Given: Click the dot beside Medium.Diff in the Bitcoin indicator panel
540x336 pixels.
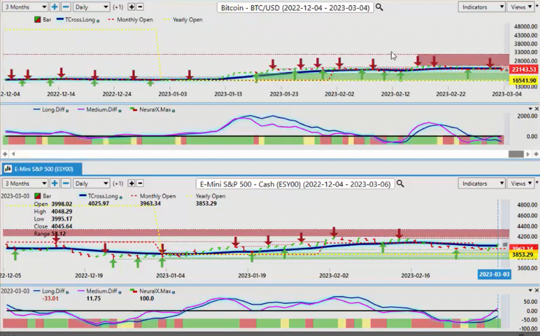Looking at the screenshot, I should click(x=120, y=111).
